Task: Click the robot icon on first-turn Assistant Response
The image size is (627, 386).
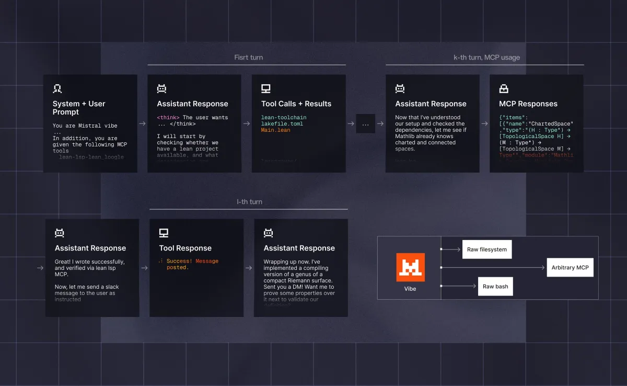Action: tap(162, 89)
